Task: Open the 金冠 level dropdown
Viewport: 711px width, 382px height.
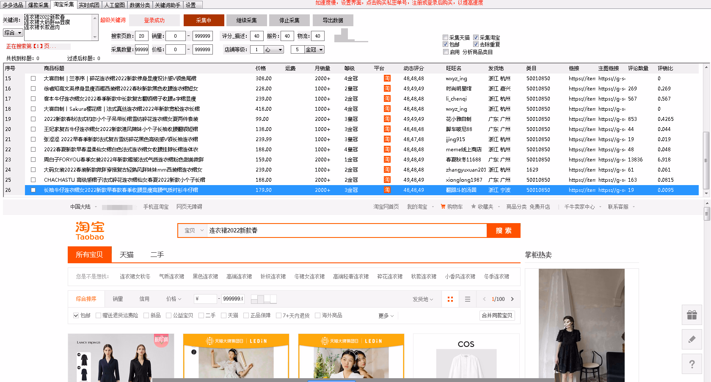Action: [314, 50]
